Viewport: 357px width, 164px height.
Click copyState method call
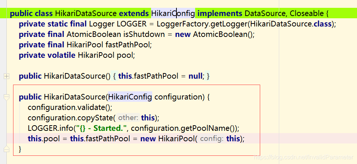pos(95,118)
